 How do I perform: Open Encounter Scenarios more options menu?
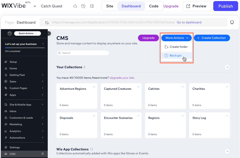click(138, 115)
